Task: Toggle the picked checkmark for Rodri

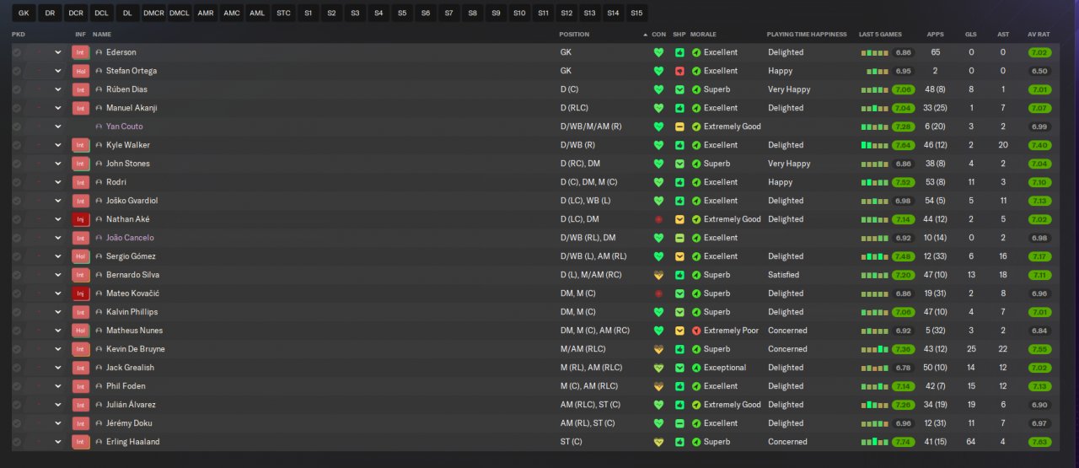Action: [x=17, y=182]
